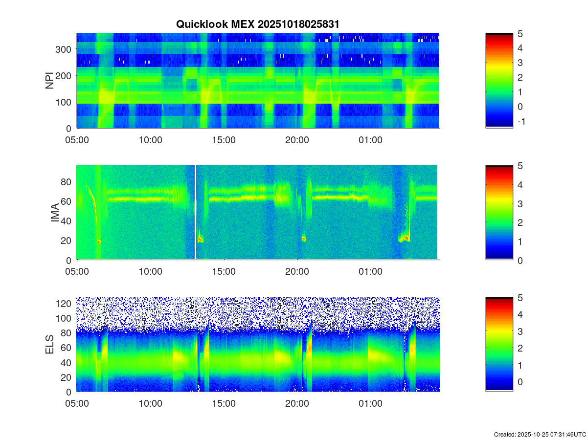
Task: Click the 15:00 tick label under IMA plot
Action: [224, 272]
